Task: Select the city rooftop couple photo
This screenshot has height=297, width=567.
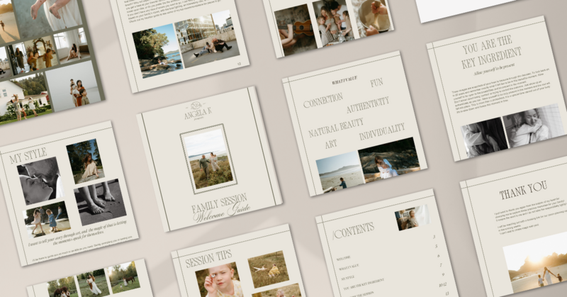Action: click(207, 39)
